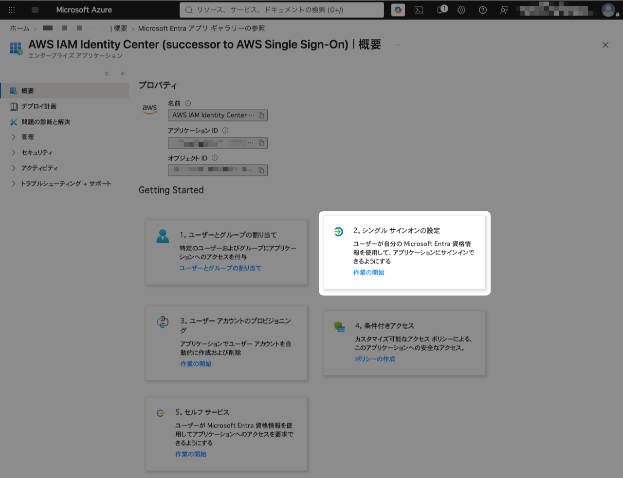Click the アプリケーション ID value field
Screen dimensions: 623x478
[x=218, y=143]
